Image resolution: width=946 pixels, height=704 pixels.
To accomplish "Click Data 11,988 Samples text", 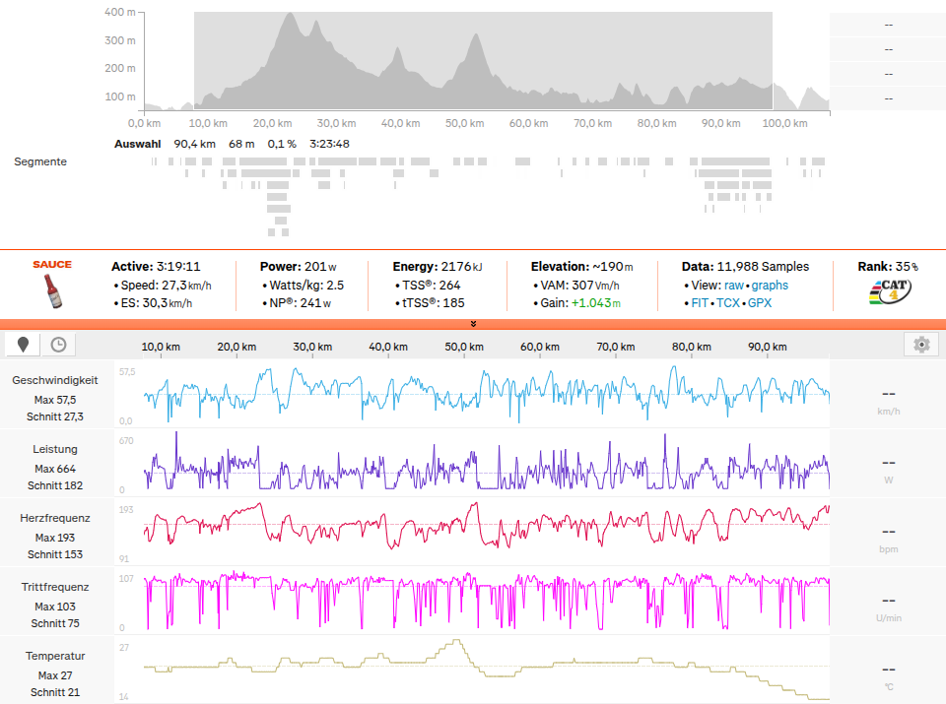I will click(745, 267).
